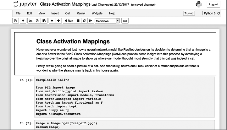Open the Widgets menu
The height and width of the screenshot is (130, 227).
coord(97,14)
